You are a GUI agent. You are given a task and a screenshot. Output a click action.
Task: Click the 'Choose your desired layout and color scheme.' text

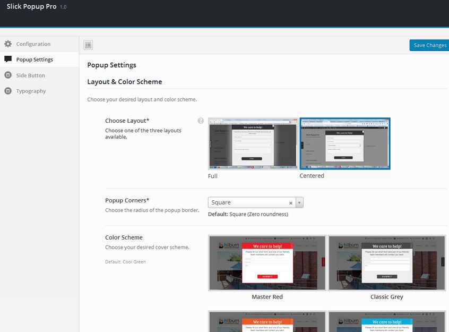(142, 99)
